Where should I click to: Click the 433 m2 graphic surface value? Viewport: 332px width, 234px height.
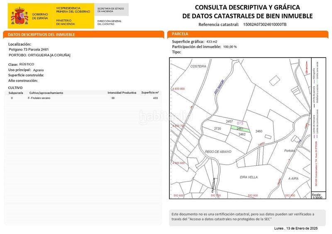[x=212, y=42]
